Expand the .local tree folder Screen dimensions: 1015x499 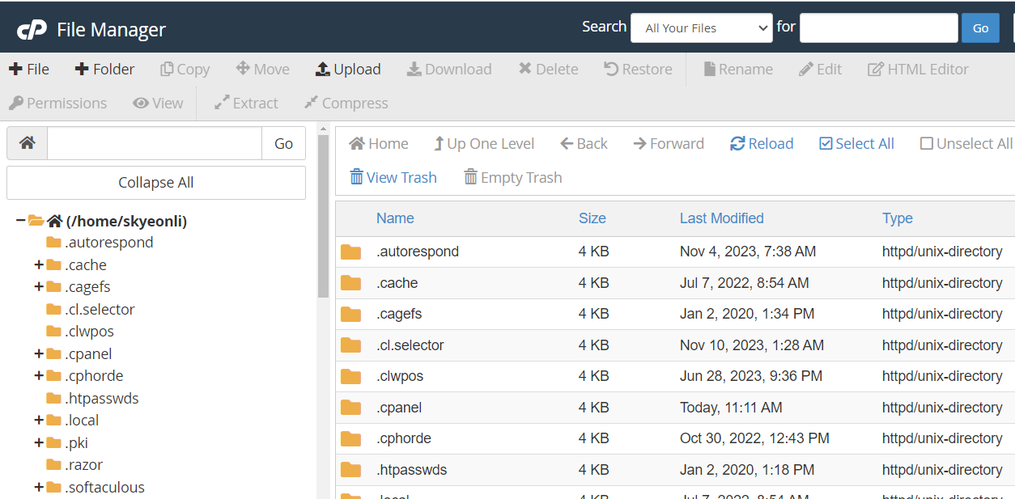tap(38, 420)
